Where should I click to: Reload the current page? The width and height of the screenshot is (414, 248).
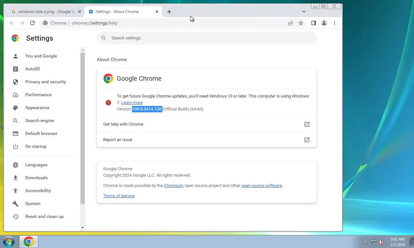tap(32, 23)
